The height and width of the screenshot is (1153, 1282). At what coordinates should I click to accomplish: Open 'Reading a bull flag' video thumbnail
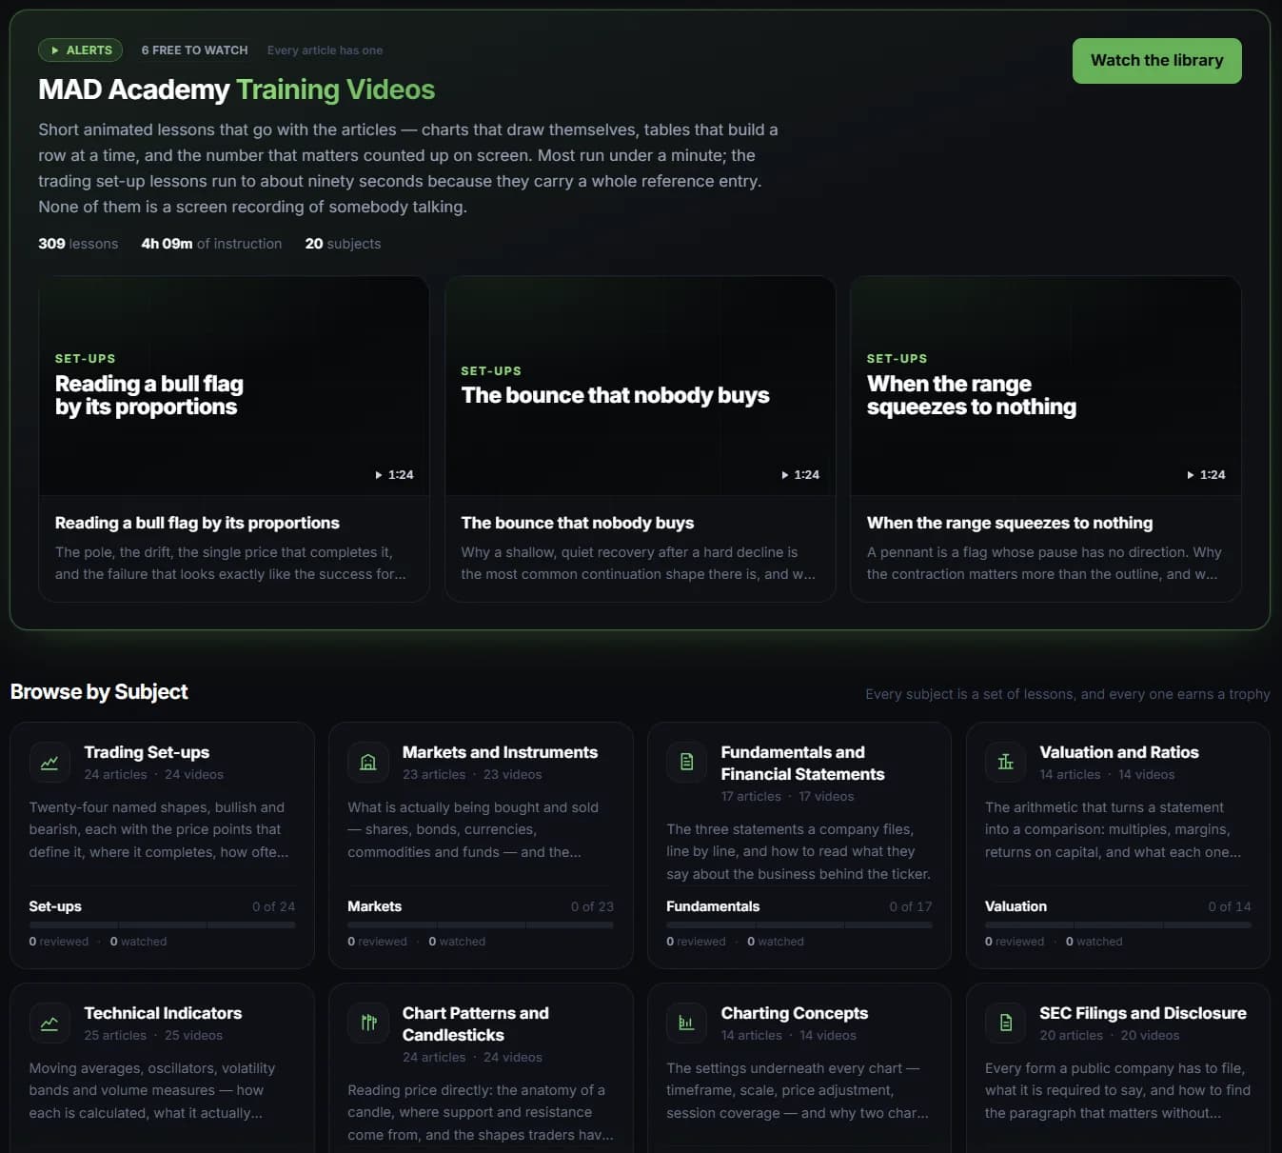234,386
